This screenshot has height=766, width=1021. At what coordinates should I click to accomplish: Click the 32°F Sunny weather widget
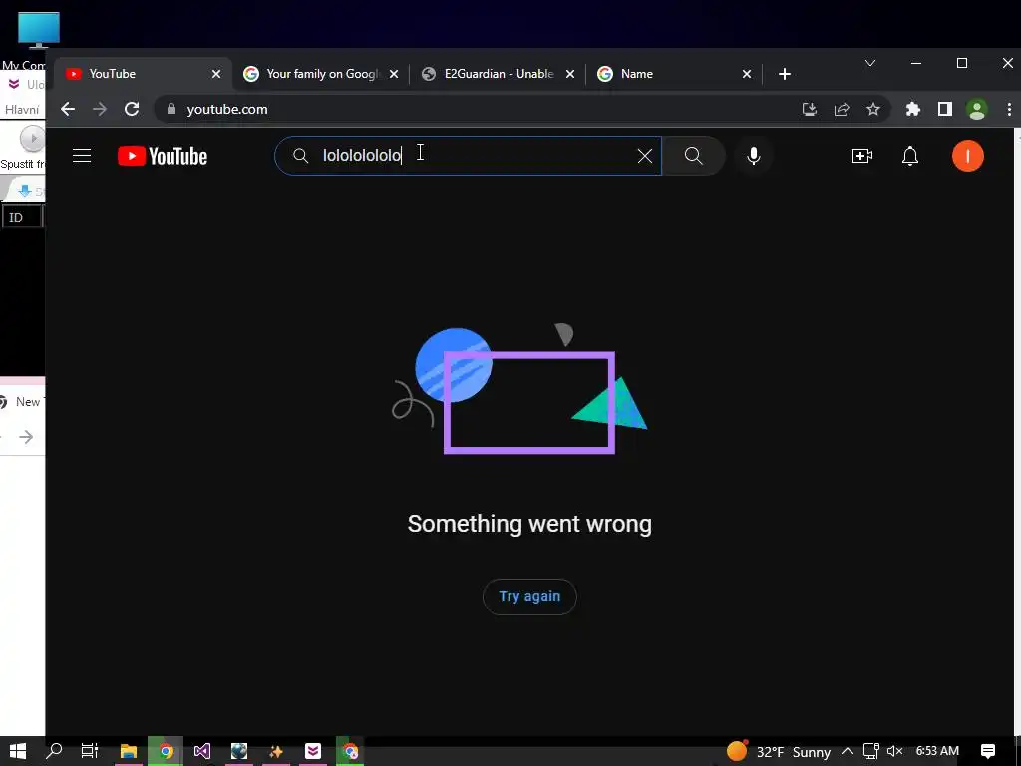[779, 751]
